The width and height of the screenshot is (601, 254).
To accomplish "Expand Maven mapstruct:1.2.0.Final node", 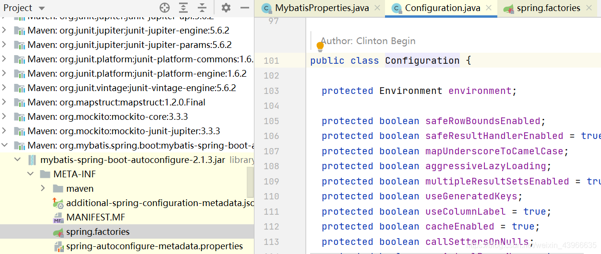I will pos(4,102).
